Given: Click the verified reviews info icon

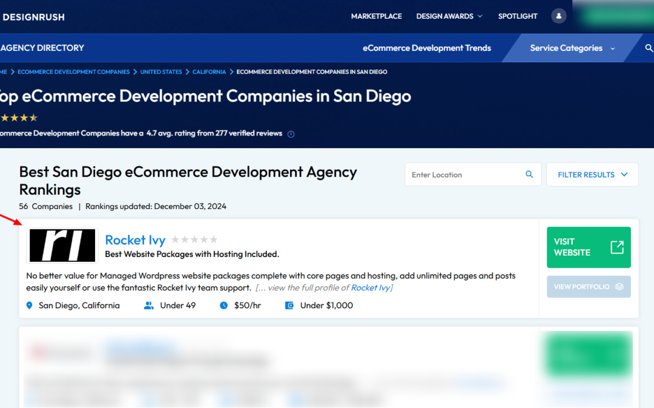Looking at the screenshot, I should click(x=291, y=134).
